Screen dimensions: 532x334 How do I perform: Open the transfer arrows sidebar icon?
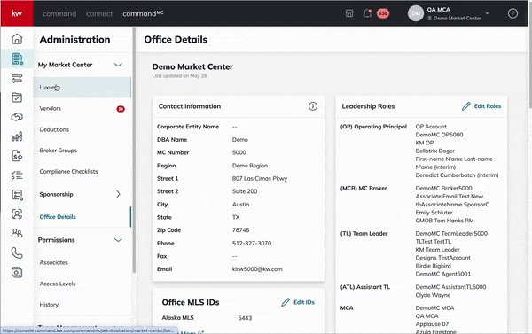click(17, 78)
